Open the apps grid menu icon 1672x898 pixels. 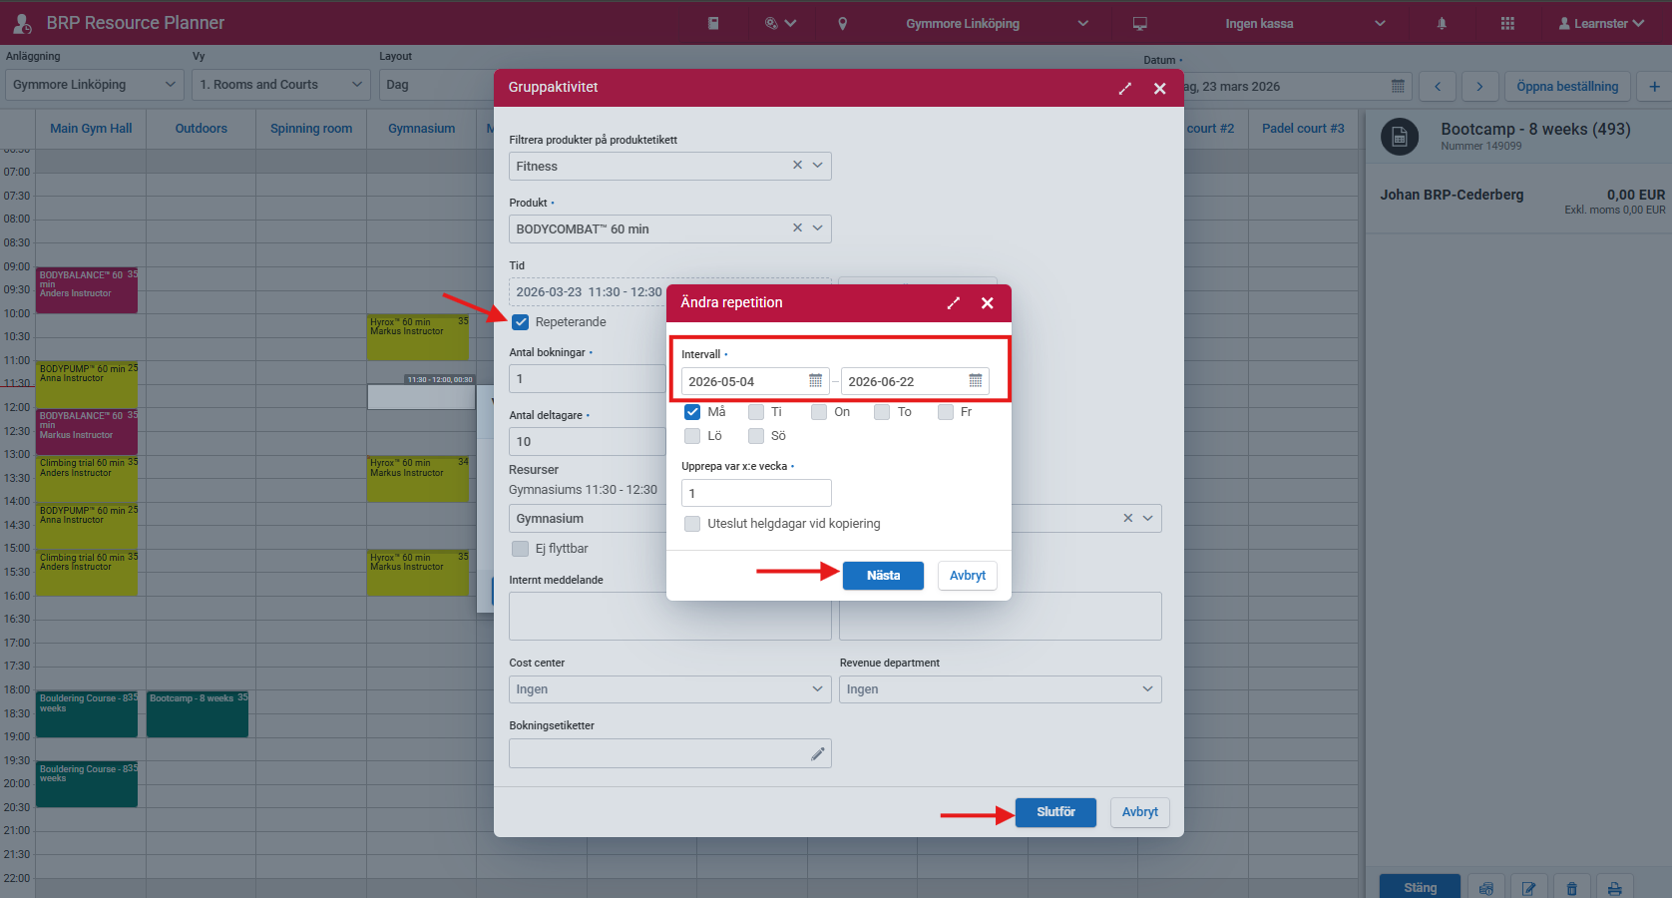pyautogui.click(x=1507, y=24)
